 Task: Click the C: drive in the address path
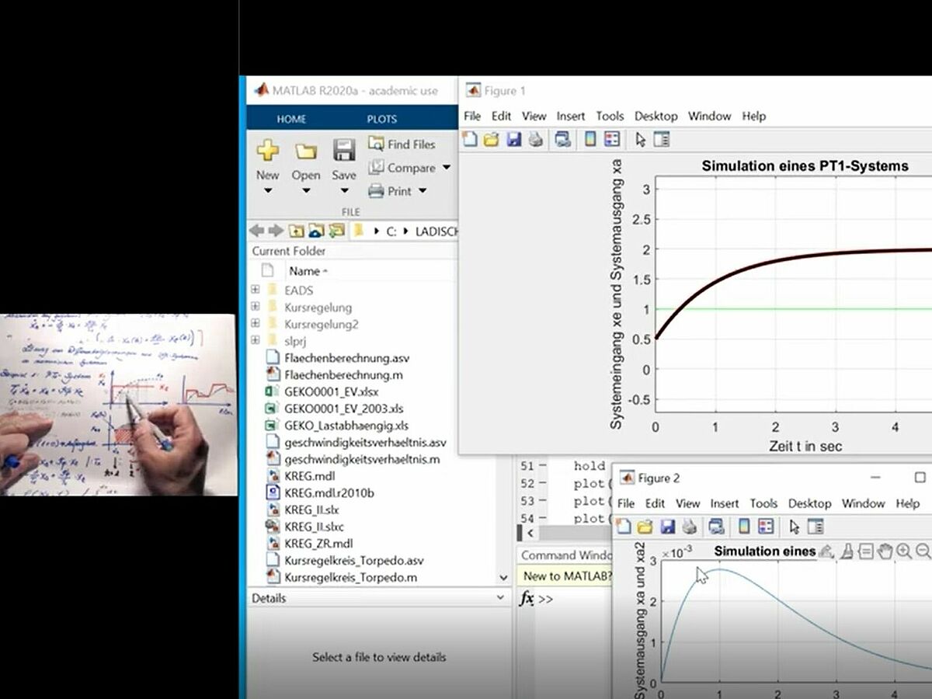[391, 231]
